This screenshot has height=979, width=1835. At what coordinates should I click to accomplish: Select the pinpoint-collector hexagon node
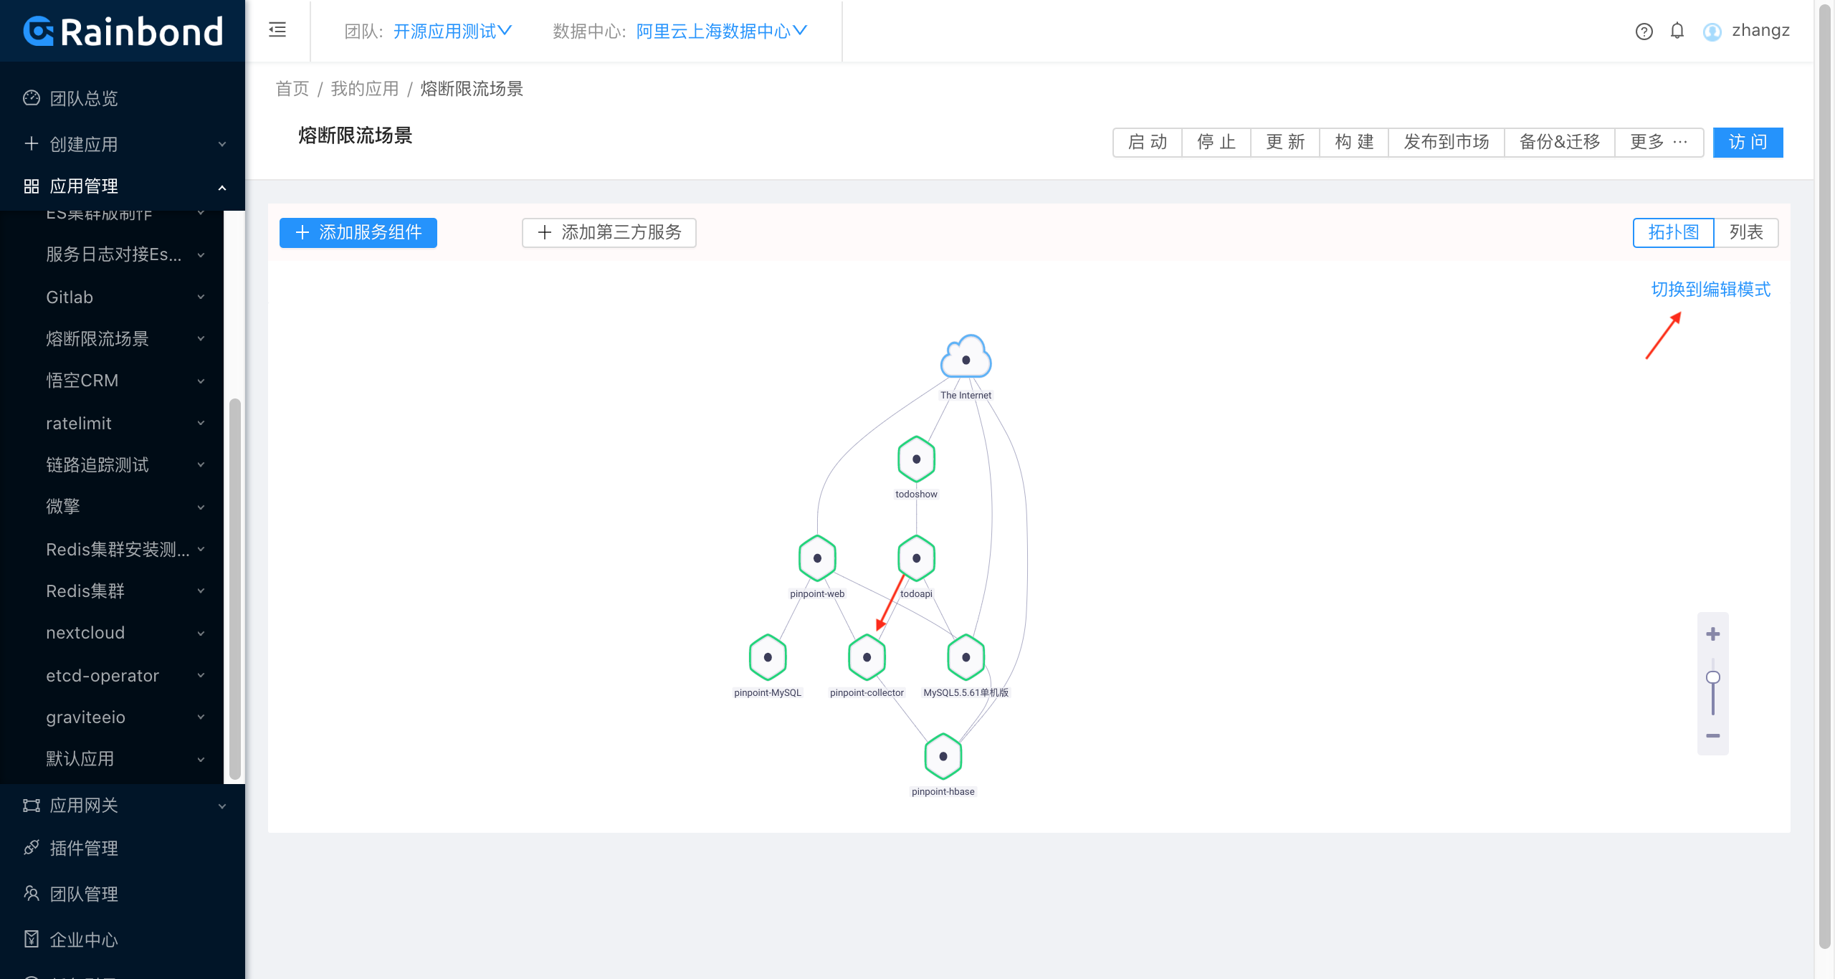coord(867,657)
